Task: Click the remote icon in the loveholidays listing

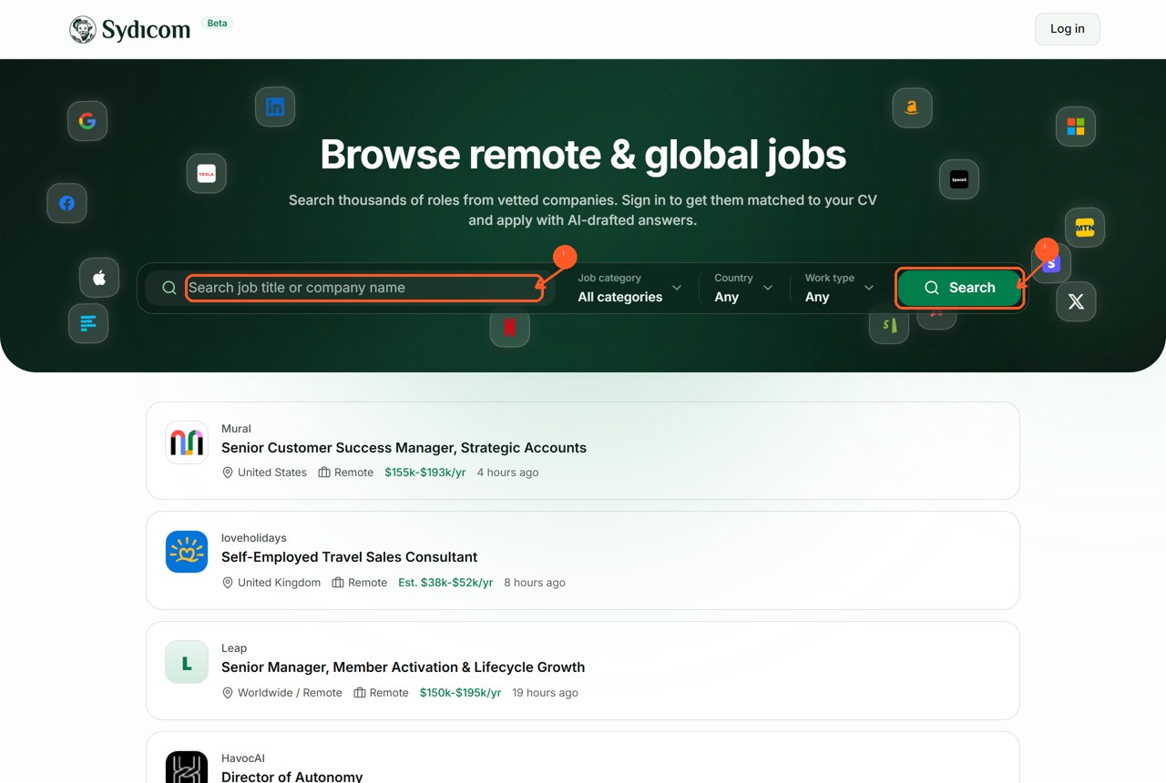Action: coord(338,583)
